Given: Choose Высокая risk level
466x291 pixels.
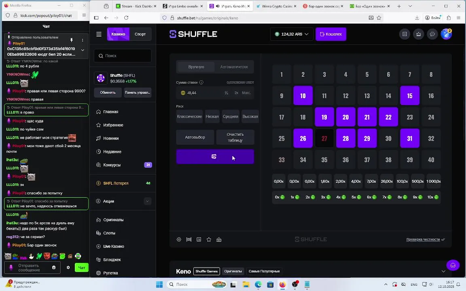Looking at the screenshot, I should click(x=250, y=116).
